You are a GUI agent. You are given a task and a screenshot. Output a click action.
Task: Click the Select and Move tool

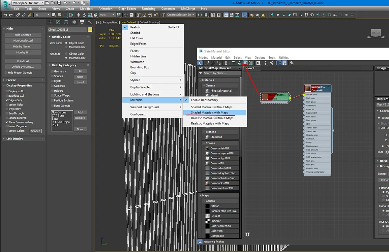[78, 15]
